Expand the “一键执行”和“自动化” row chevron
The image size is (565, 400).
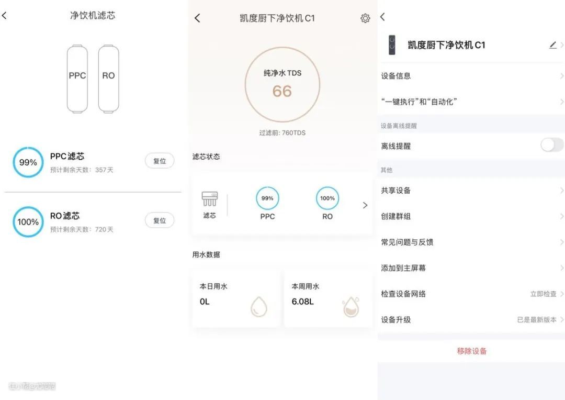(x=562, y=102)
